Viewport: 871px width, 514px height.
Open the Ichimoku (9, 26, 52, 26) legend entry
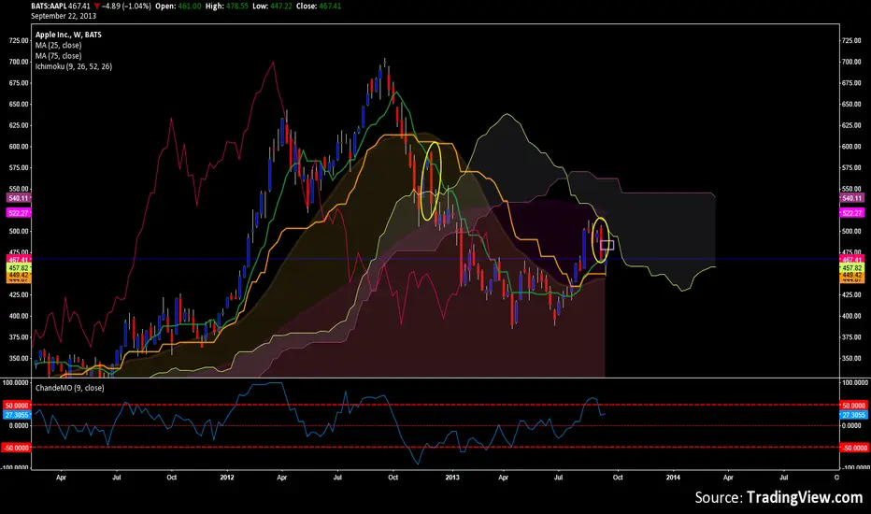(x=74, y=66)
